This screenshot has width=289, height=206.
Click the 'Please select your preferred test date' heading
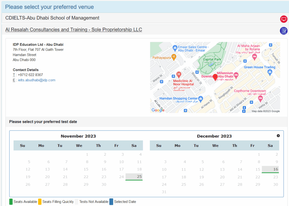pos(43,122)
